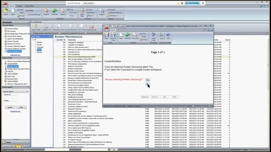Create a new record via main ribbon New icon
The height and width of the screenshot is (152, 271).
pos(13,12)
